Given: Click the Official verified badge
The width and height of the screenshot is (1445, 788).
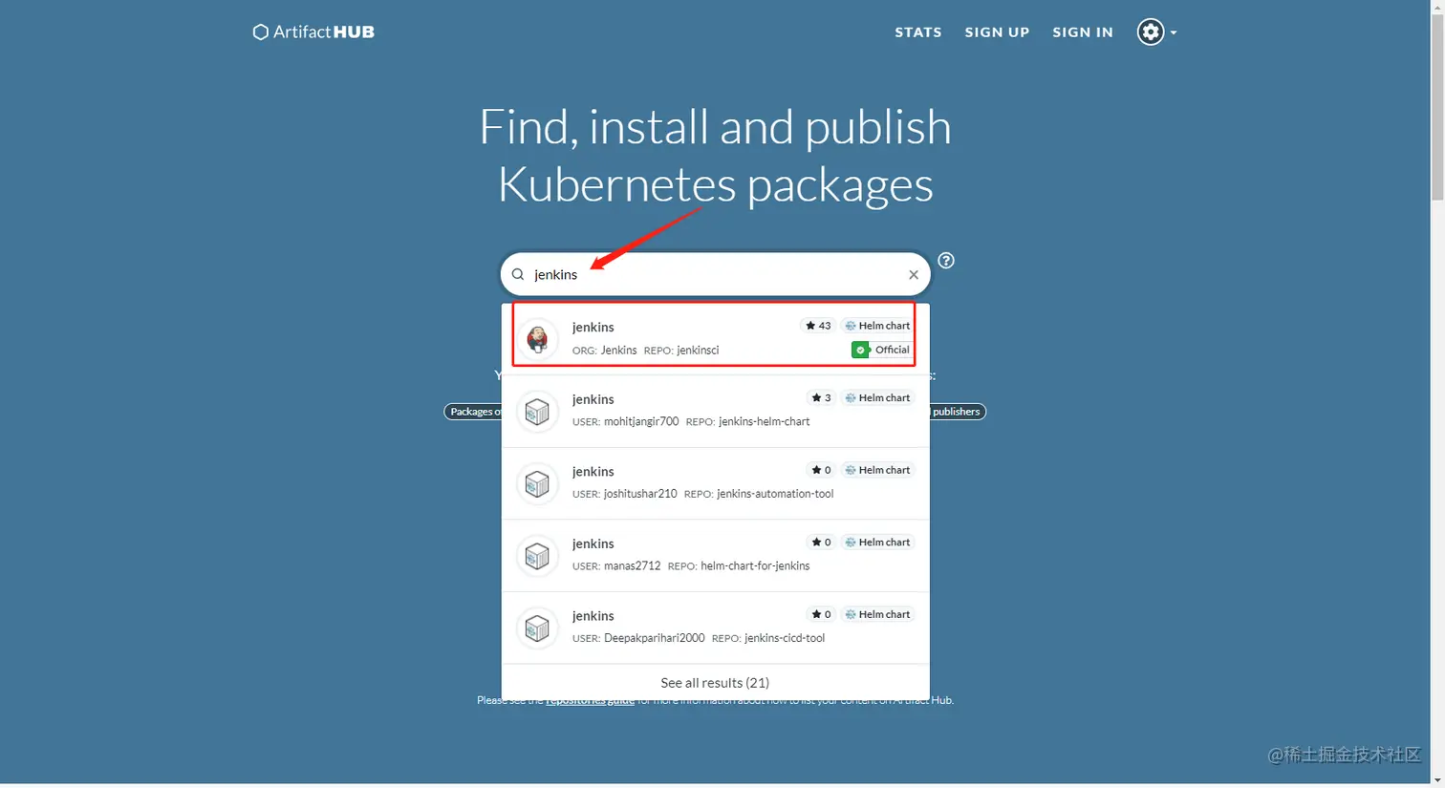Looking at the screenshot, I should [882, 350].
